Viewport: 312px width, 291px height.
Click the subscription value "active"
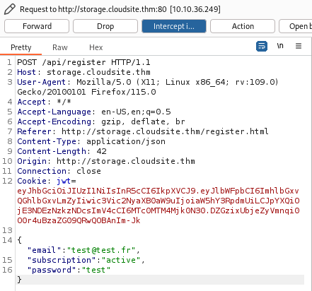(x=121, y=260)
